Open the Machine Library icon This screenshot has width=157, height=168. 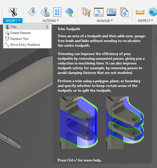(x=111, y=12)
